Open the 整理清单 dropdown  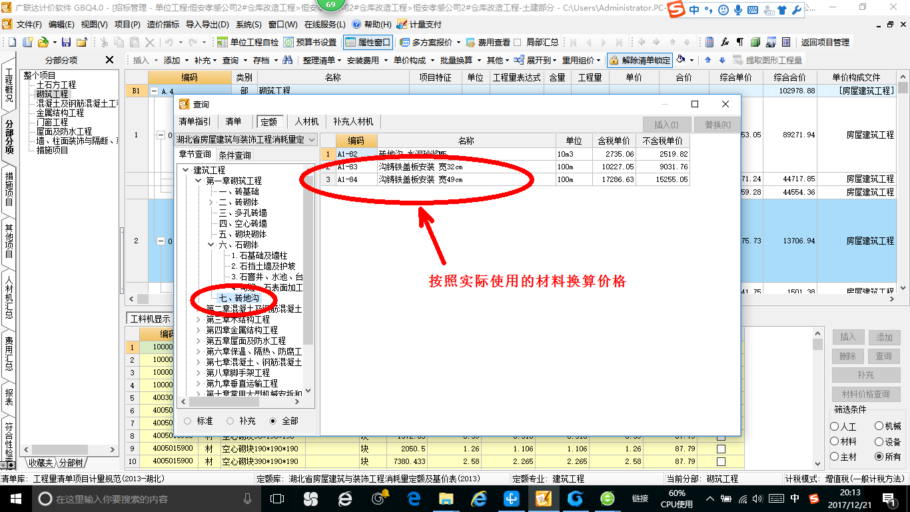tap(322, 60)
